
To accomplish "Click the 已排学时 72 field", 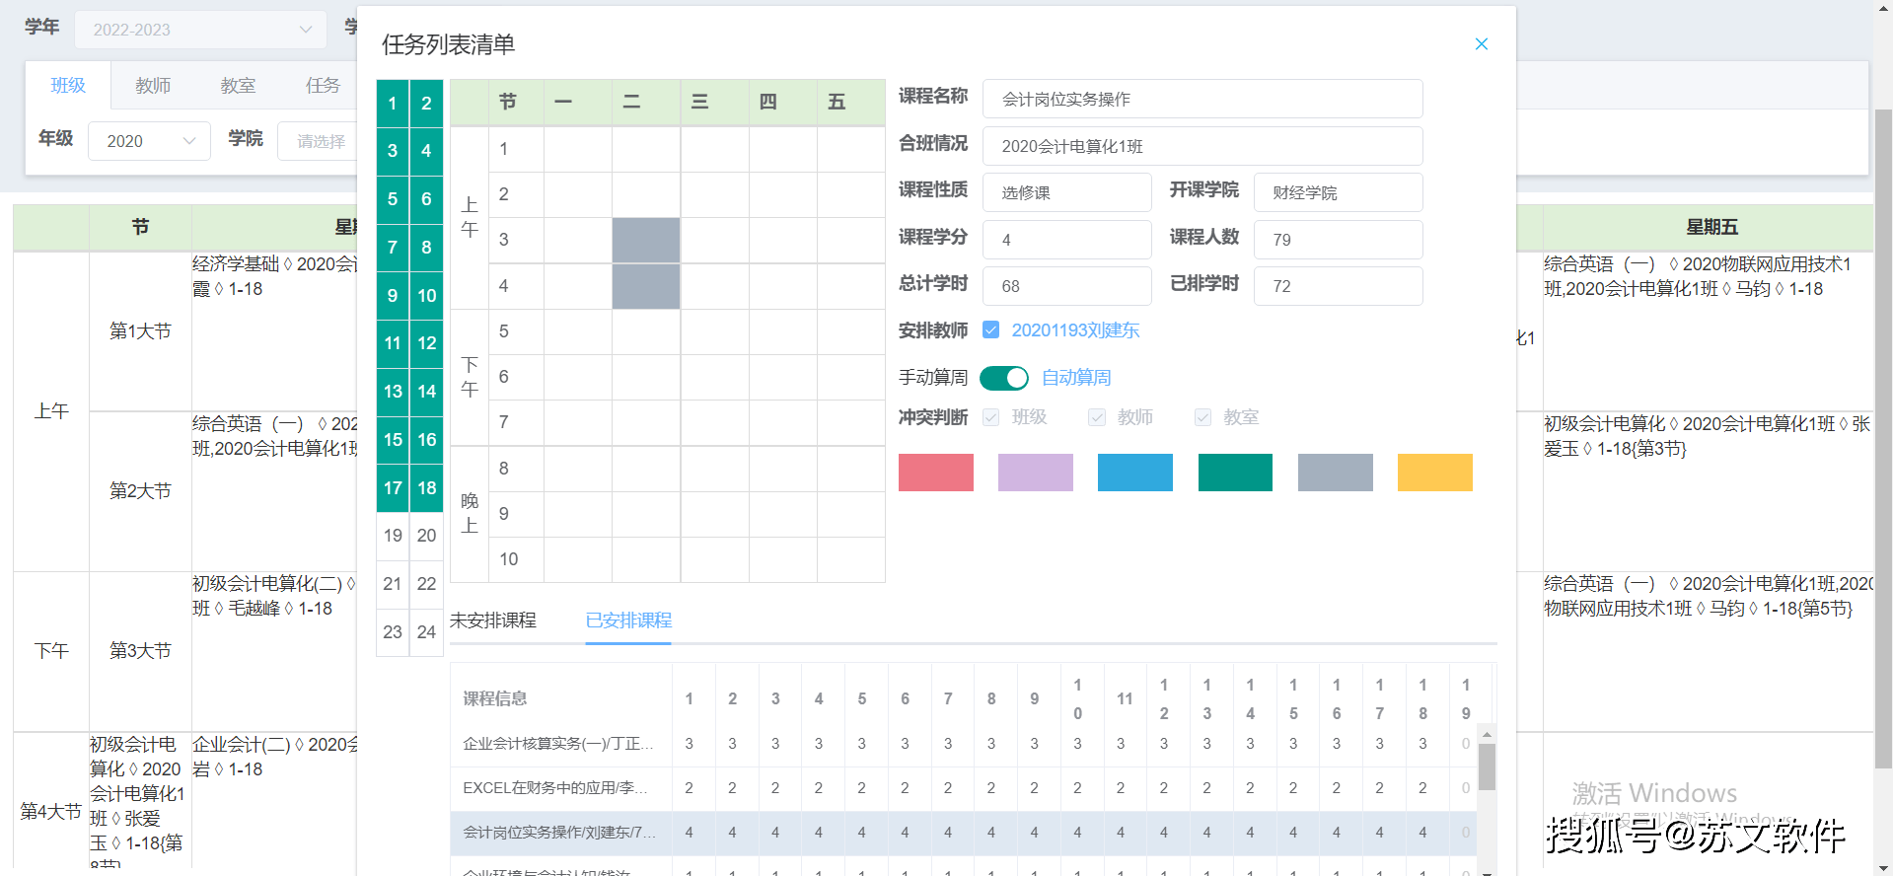I will [1338, 286].
